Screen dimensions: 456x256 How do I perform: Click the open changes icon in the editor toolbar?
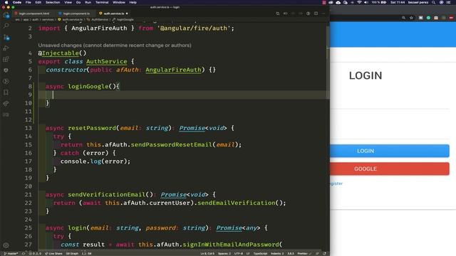tap(278, 14)
